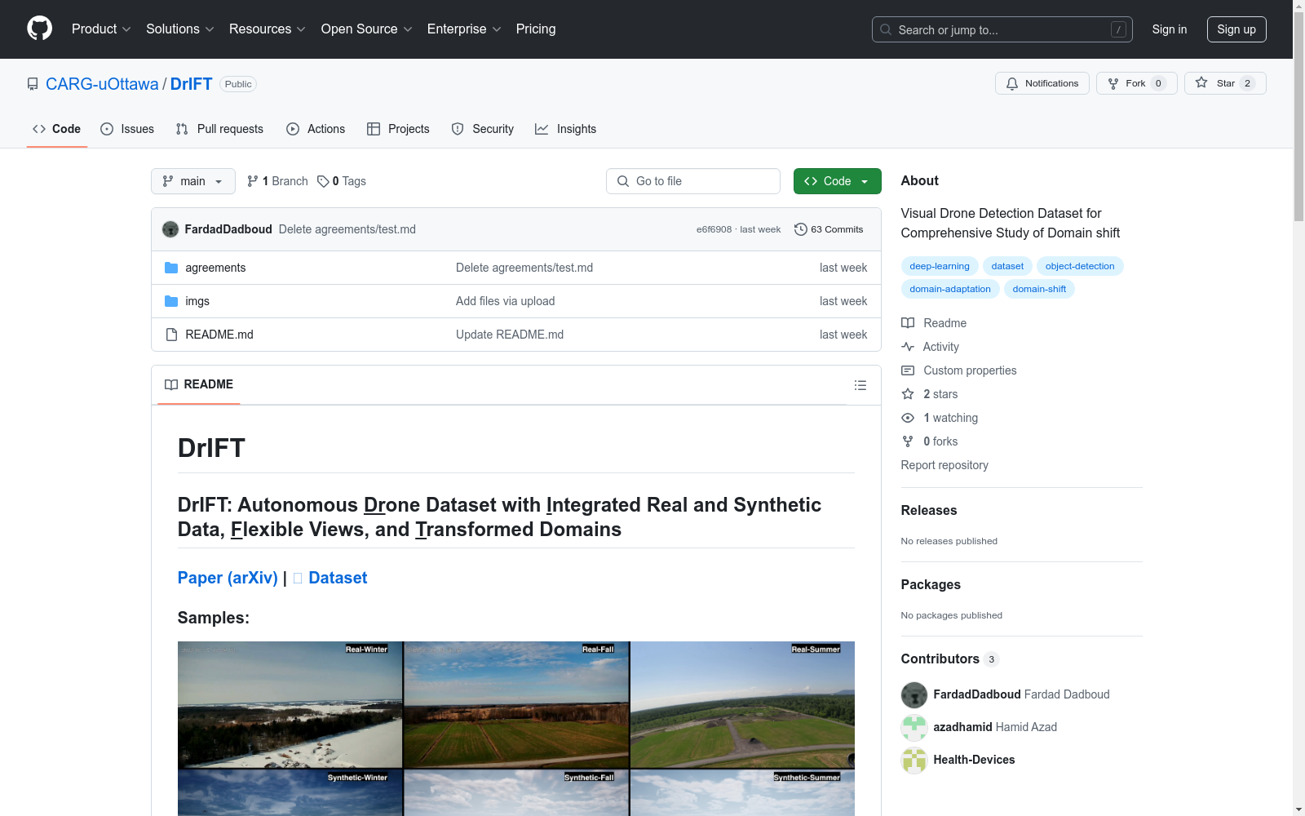Screen dimensions: 1305x816
Task: Open the Product dropdown menu
Action: pyautogui.click(x=101, y=29)
